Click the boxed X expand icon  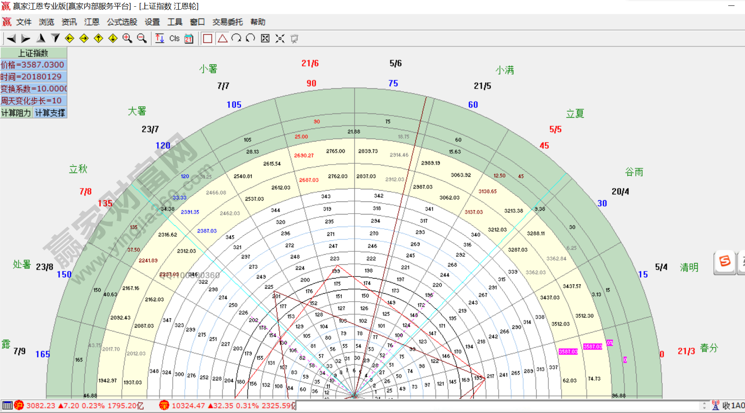pos(265,39)
